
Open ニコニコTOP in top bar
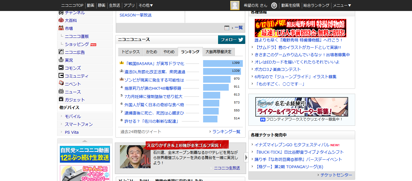tap(72, 5)
